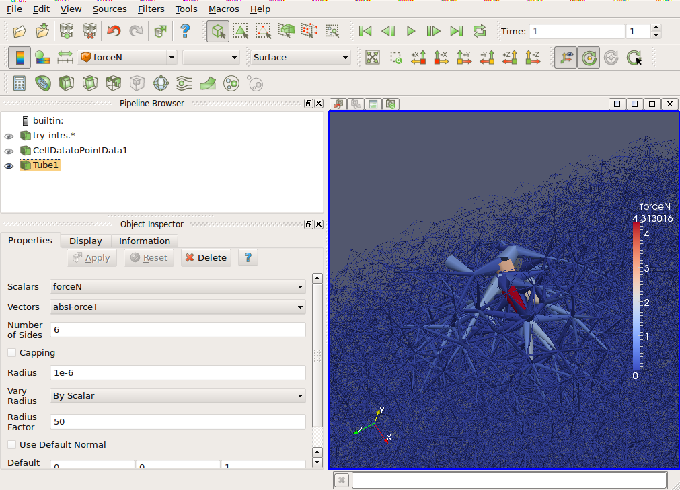Viewport: 680px width, 490px height.
Task: Click the Delete button
Action: click(206, 257)
